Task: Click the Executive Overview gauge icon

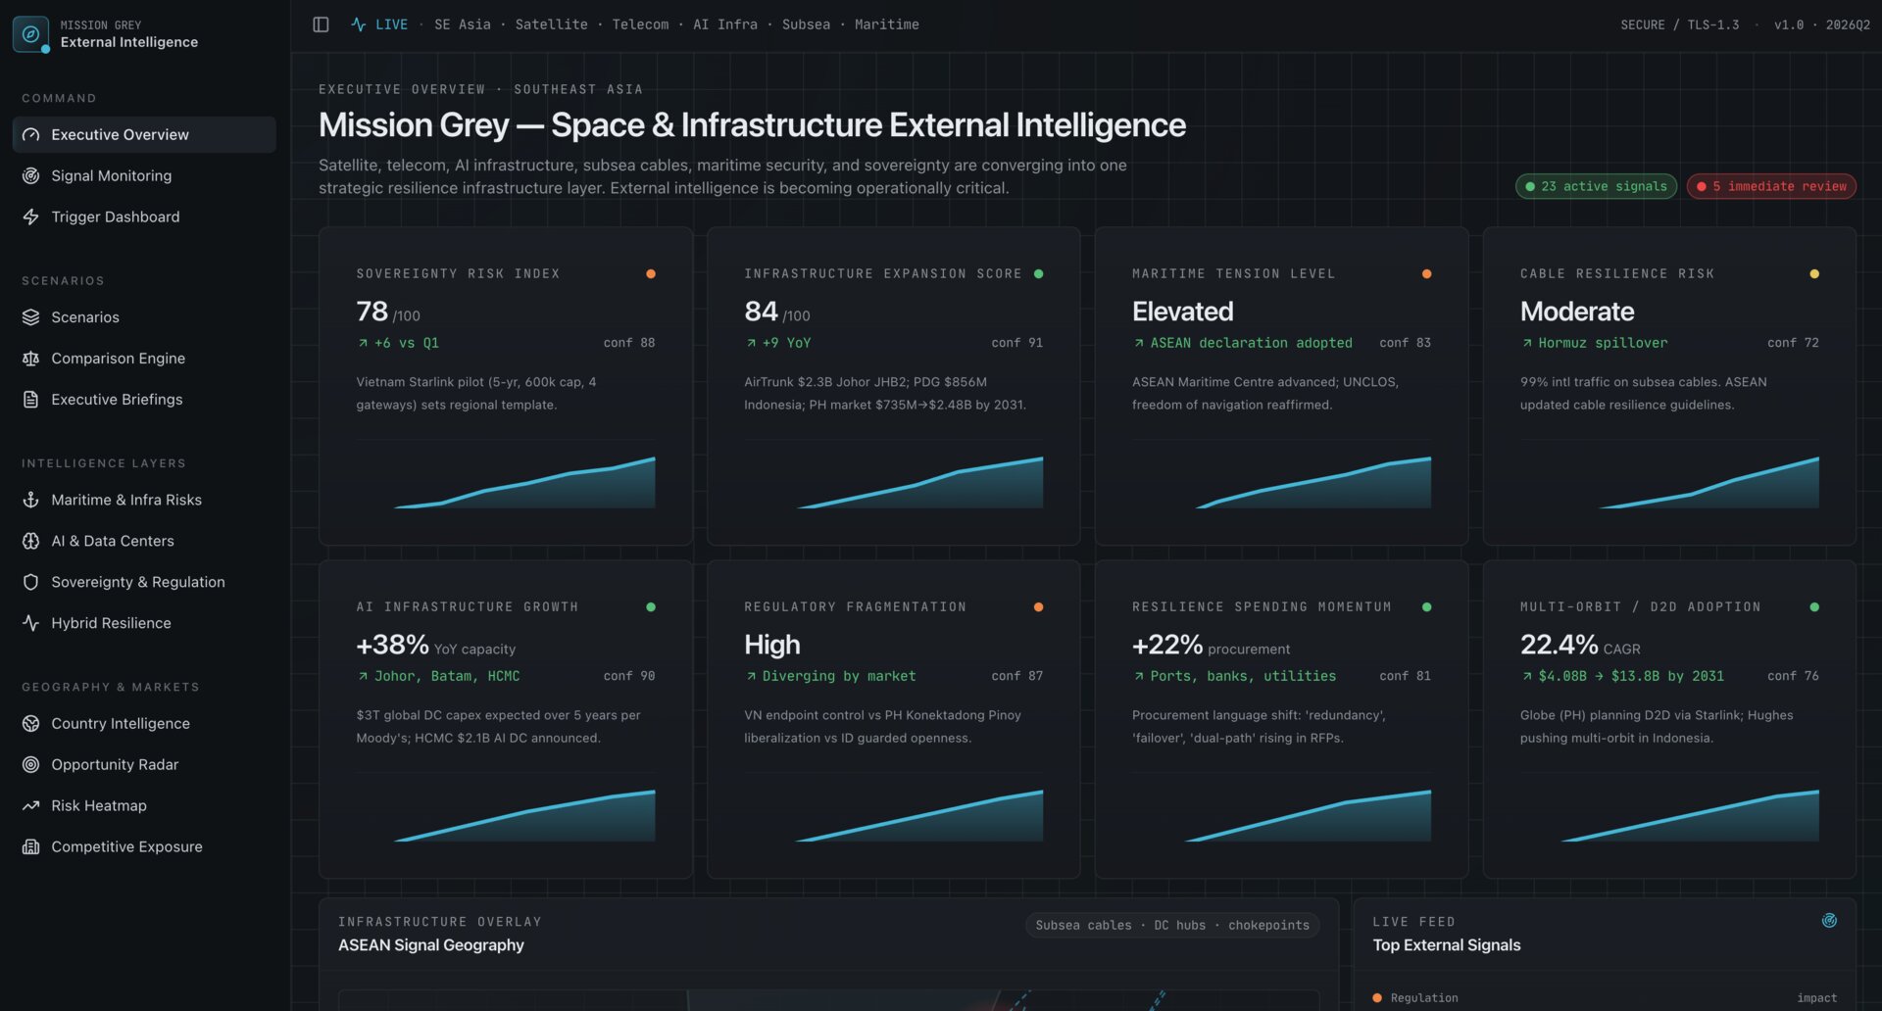Action: [x=31, y=135]
